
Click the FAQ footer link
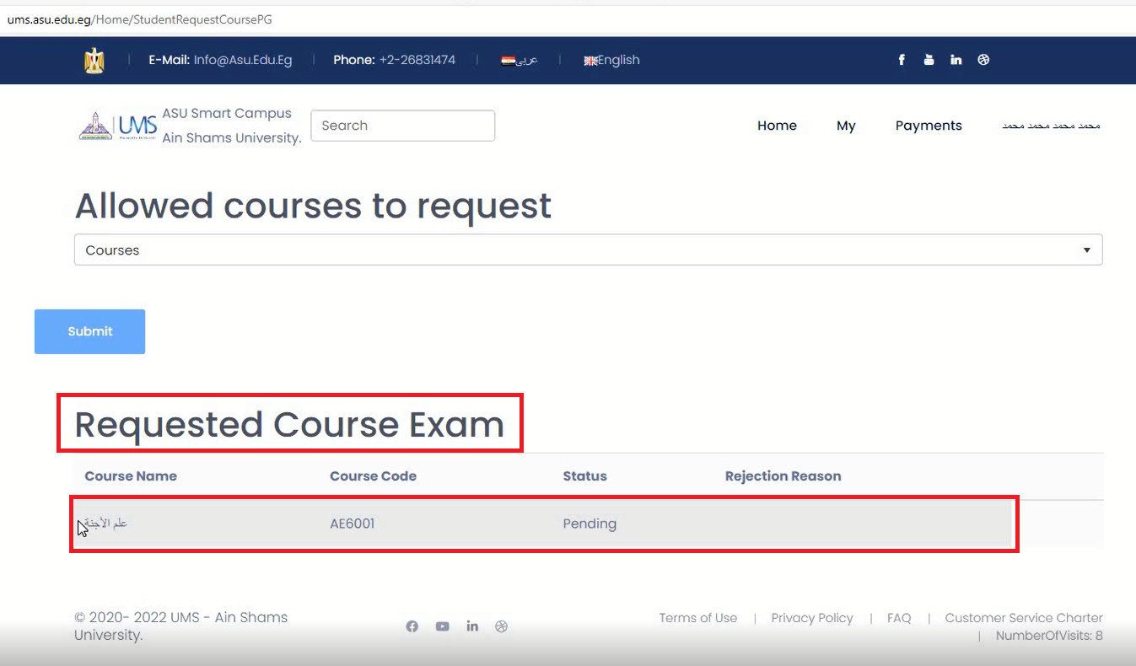(898, 617)
